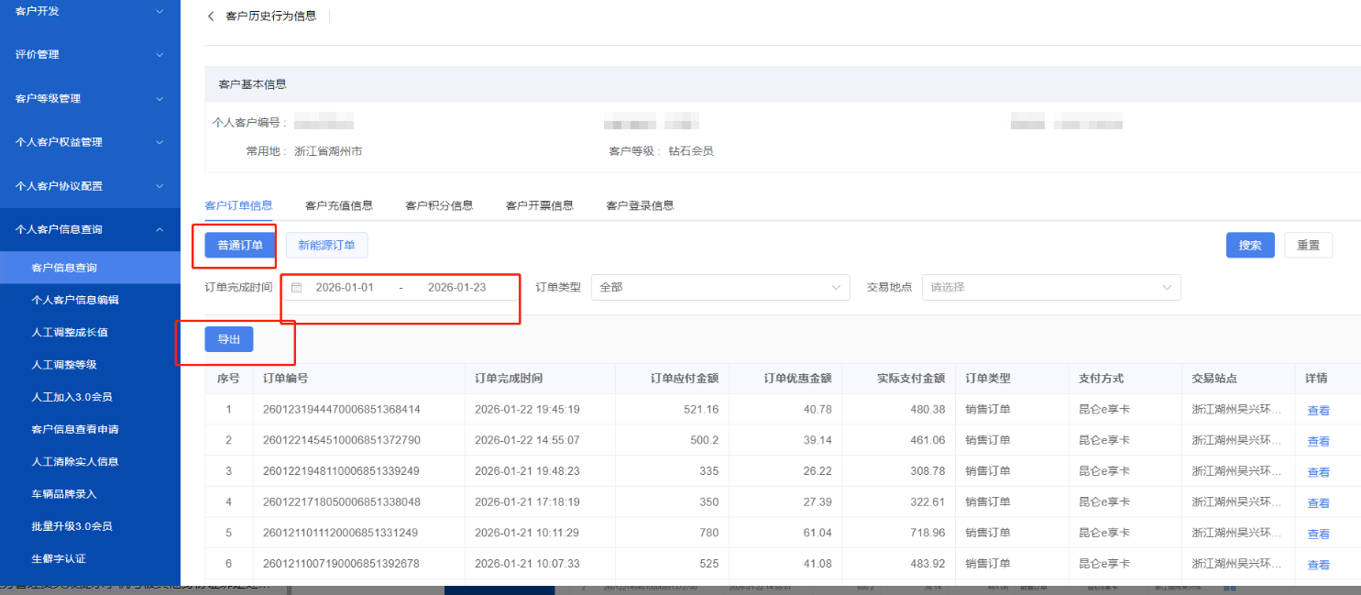
Task: Click the start date 2026-01-01 field
Action: tap(345, 288)
